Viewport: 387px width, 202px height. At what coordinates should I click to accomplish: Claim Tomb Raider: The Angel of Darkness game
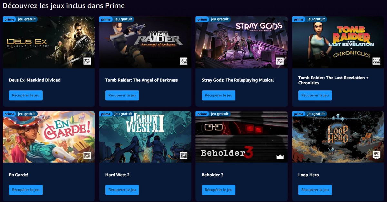[122, 96]
